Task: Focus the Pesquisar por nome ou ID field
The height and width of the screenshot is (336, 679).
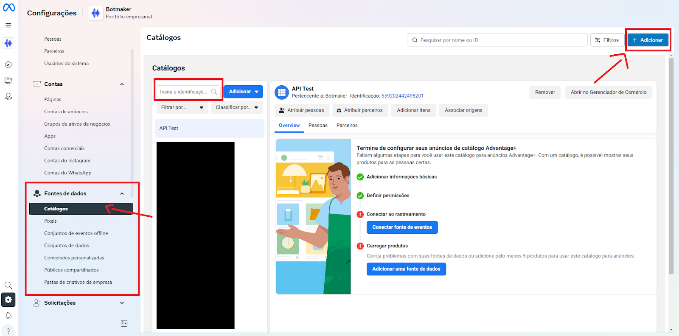Action: (498, 40)
